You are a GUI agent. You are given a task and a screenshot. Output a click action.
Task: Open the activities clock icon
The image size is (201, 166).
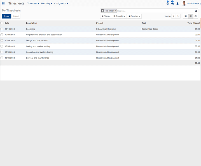coord(168,3)
